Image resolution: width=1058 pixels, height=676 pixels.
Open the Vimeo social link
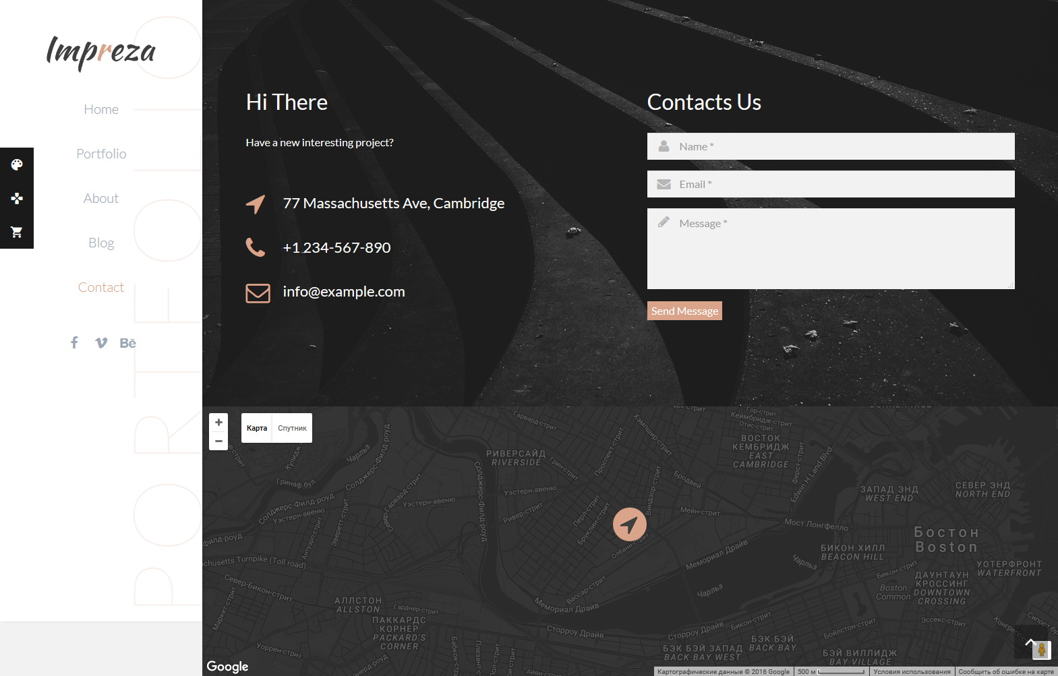pos(101,342)
